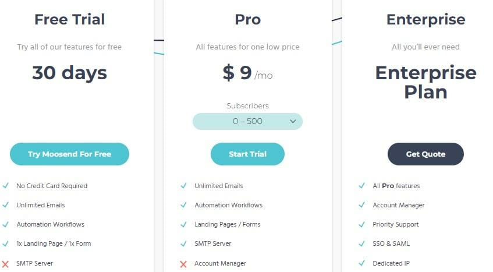Click the $ 9 /mo price text
This screenshot has width=493, height=272.
point(247,73)
